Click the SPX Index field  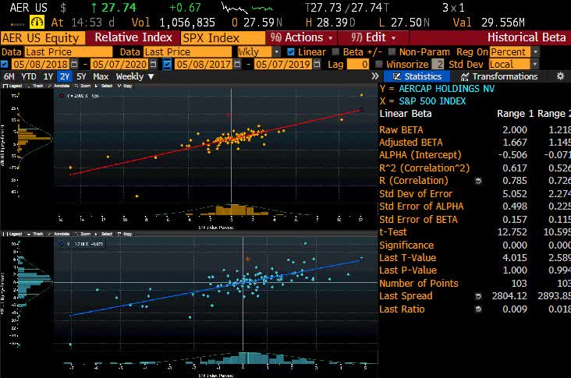point(223,38)
